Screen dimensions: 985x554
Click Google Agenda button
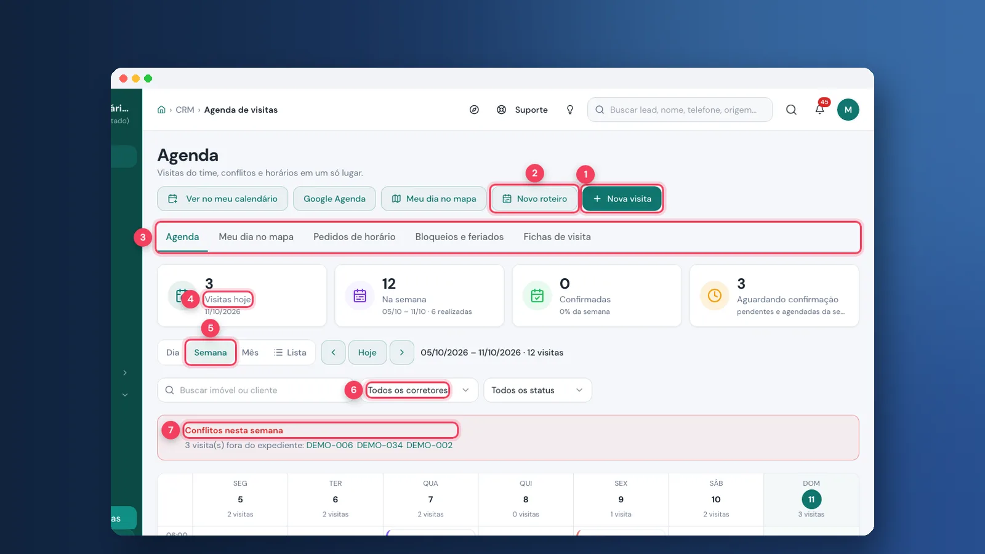point(334,199)
